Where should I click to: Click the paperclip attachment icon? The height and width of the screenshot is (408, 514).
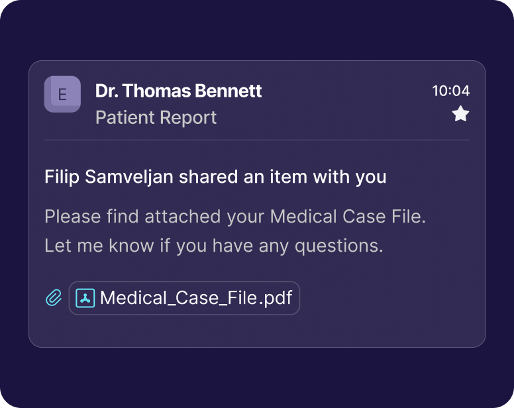click(x=54, y=298)
